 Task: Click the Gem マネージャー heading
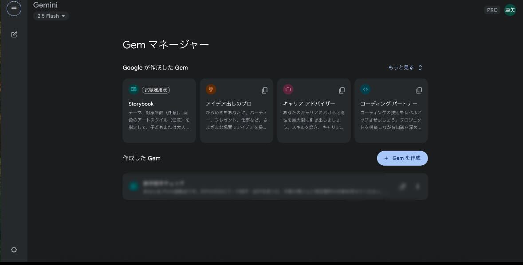tap(166, 45)
